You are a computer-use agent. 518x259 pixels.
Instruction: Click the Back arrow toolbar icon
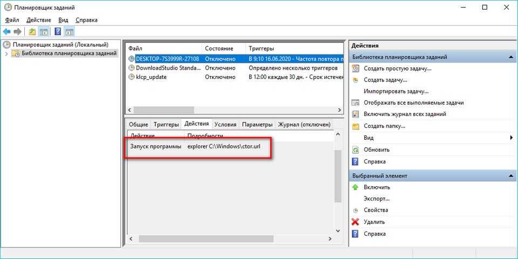click(6, 32)
